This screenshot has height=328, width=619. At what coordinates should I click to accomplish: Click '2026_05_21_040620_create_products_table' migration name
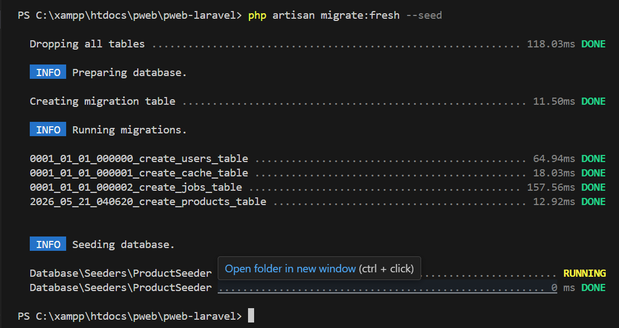pos(148,202)
